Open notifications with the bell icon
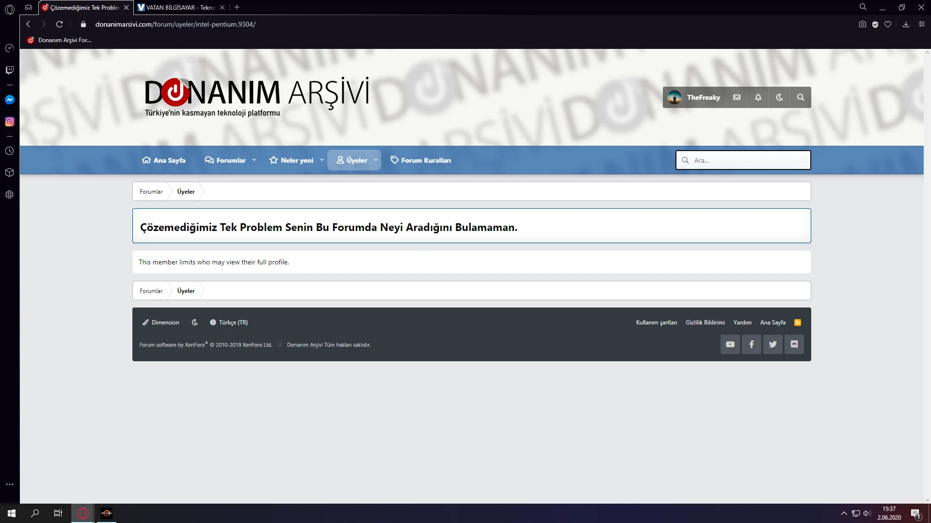This screenshot has height=523, width=931. tap(758, 97)
